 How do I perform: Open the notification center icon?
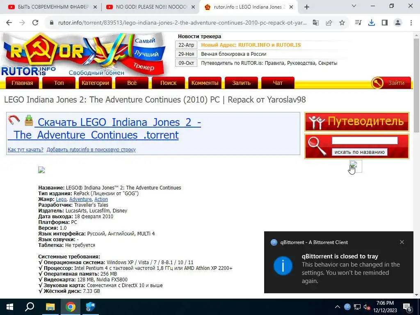pos(408,308)
